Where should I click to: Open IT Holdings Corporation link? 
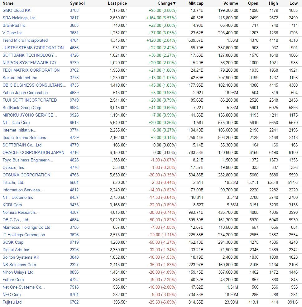(x=24, y=235)
